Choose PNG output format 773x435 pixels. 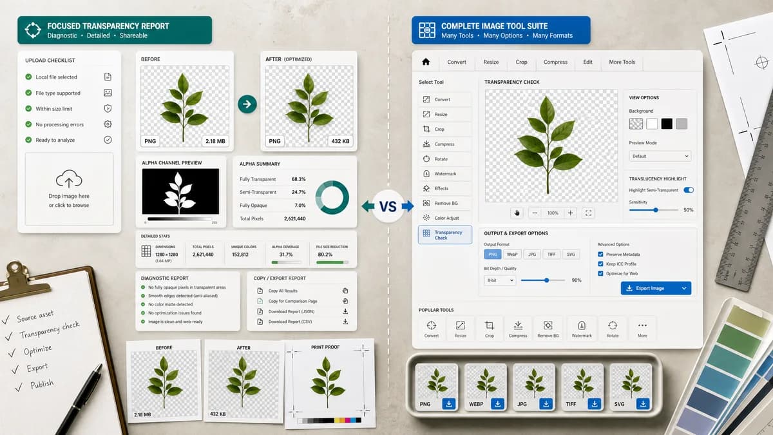[x=493, y=255]
